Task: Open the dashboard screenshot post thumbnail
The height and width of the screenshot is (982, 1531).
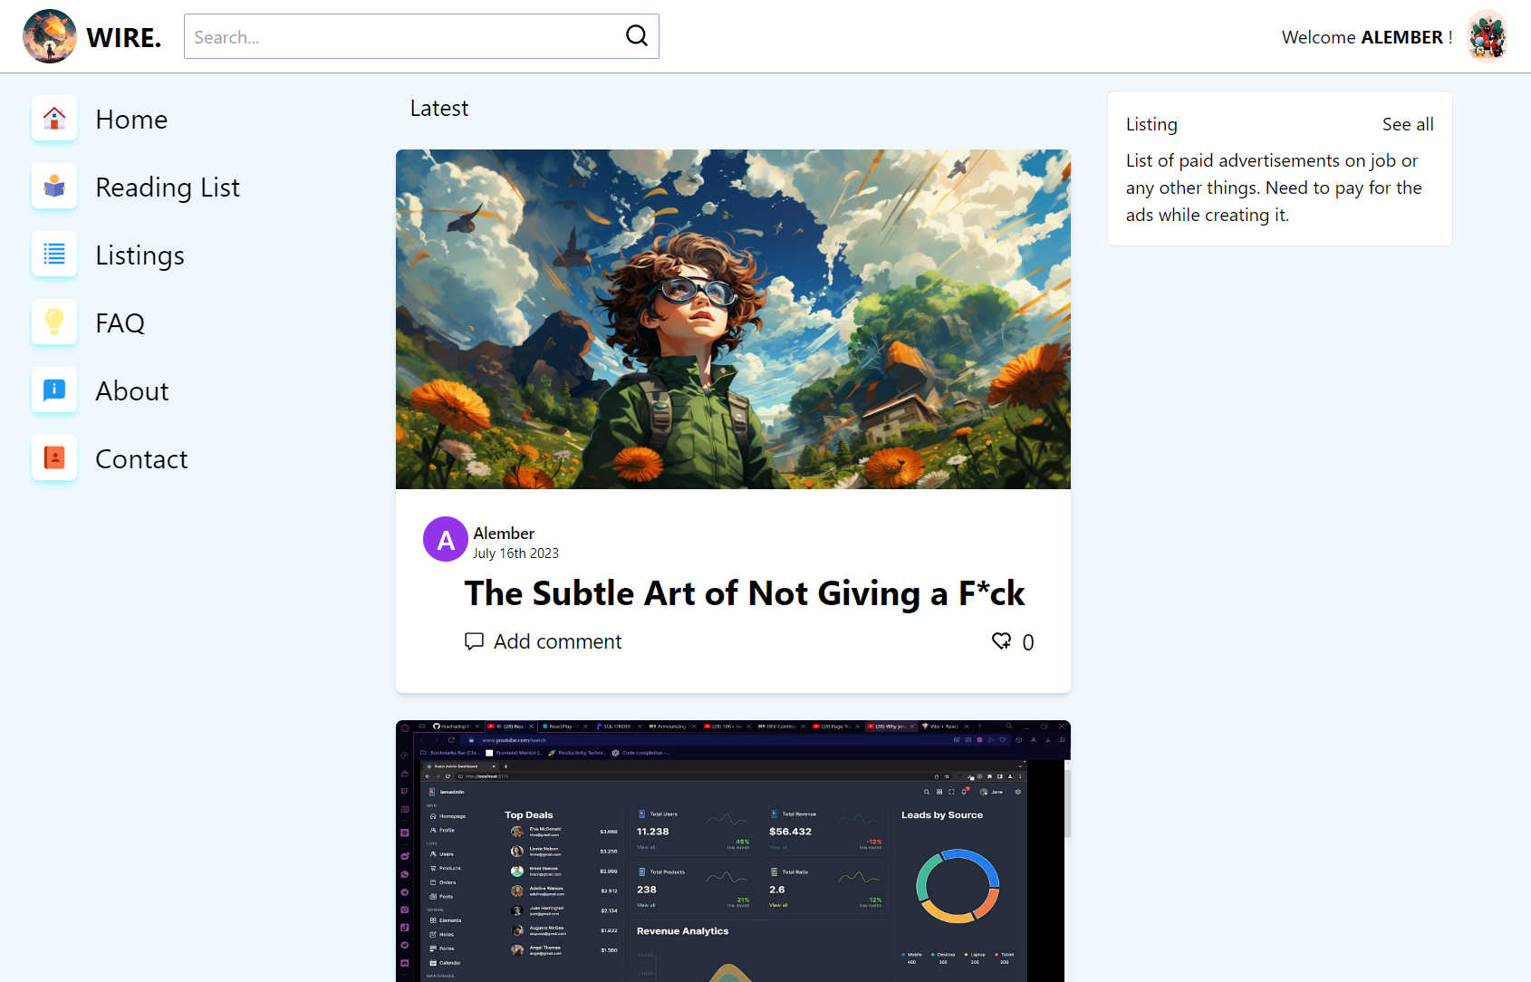Action: click(x=733, y=852)
